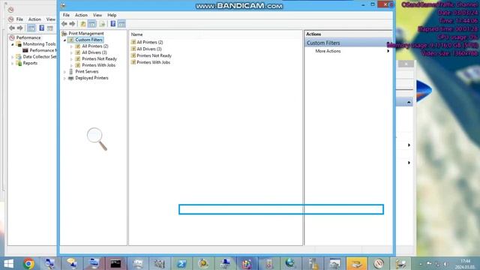480x270 pixels.
Task: Click the action pane icon in Performance window toolbar
Action: (x=50, y=28)
